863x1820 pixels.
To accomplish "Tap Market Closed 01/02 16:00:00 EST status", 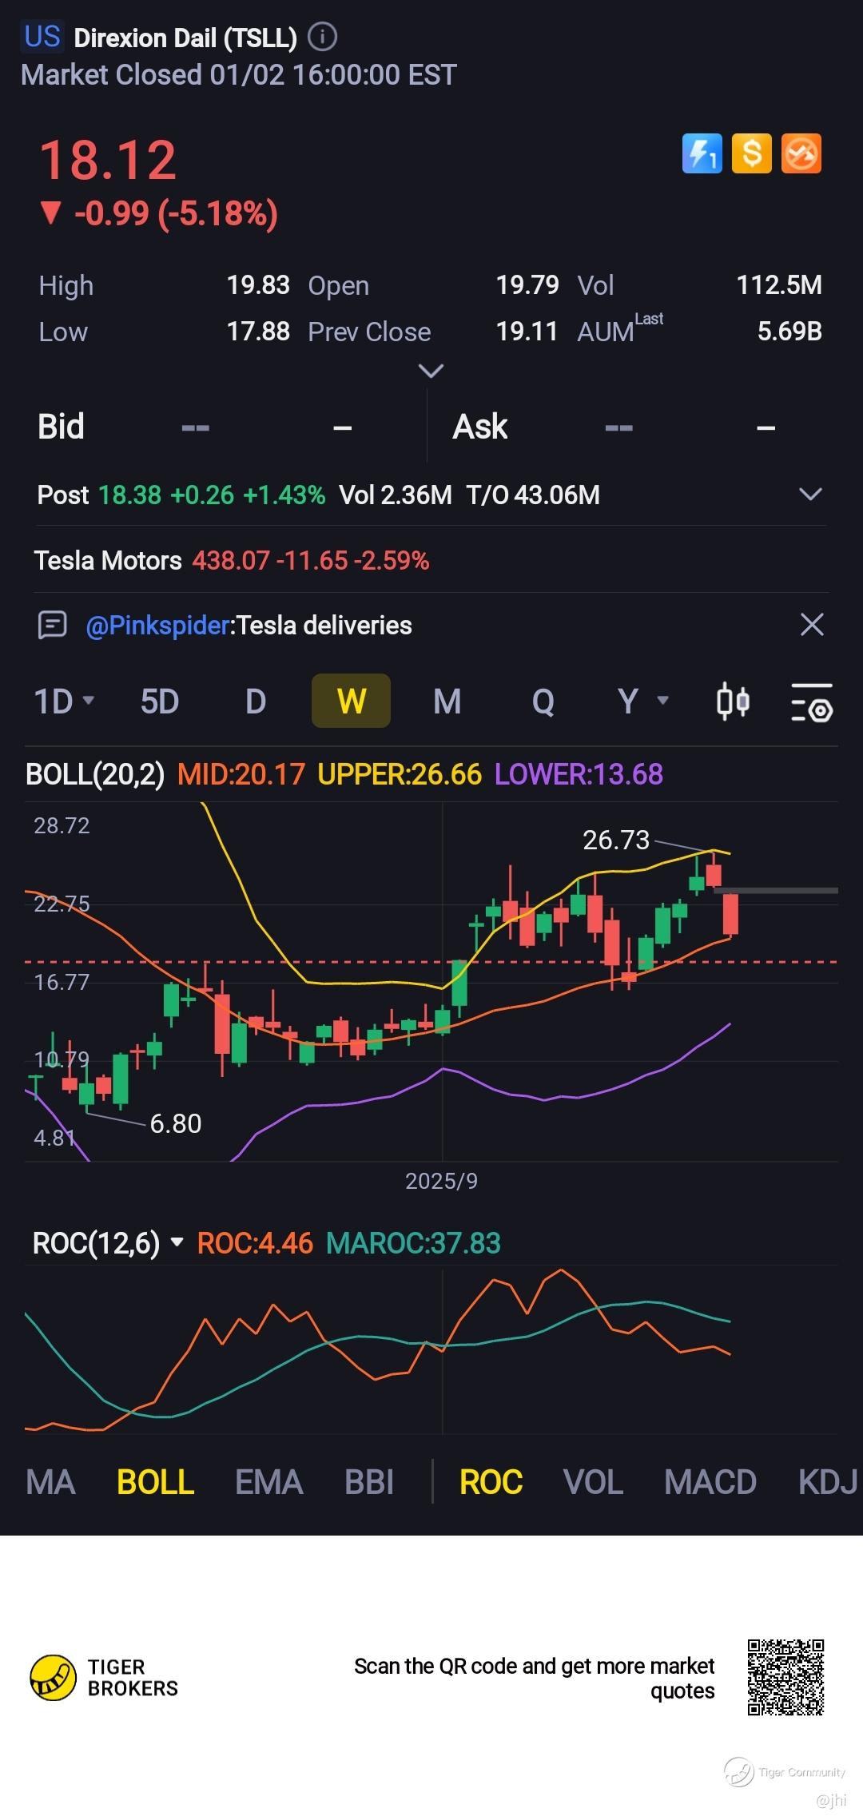I will 238,75.
